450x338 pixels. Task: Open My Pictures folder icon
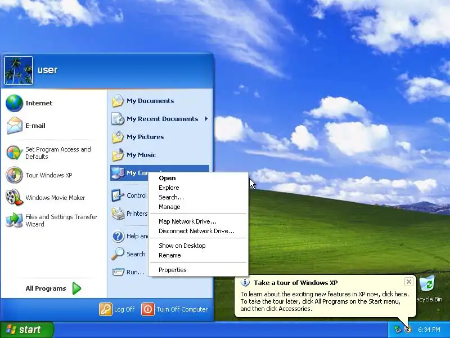[118, 137]
